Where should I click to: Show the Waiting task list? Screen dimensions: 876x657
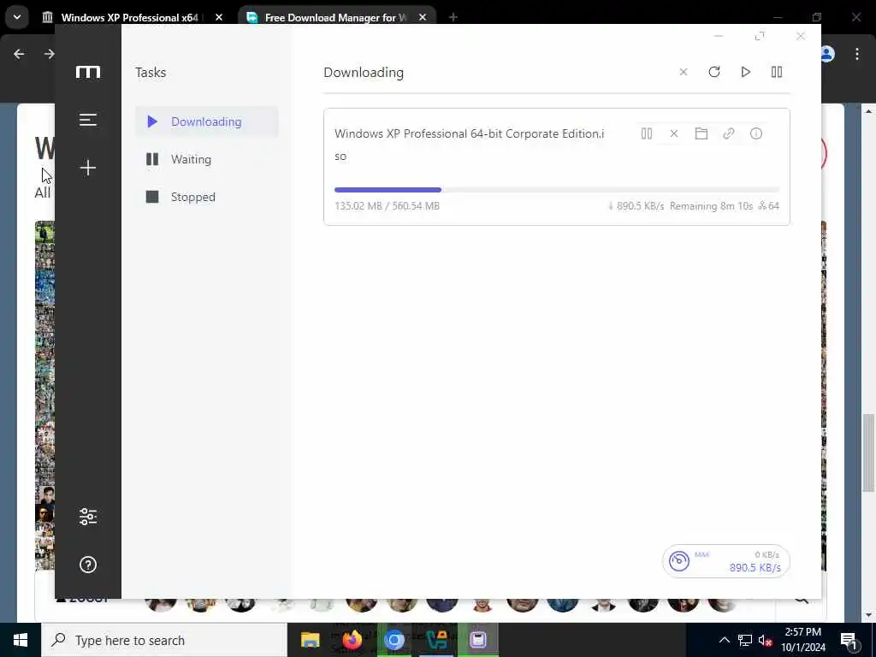[207, 159]
